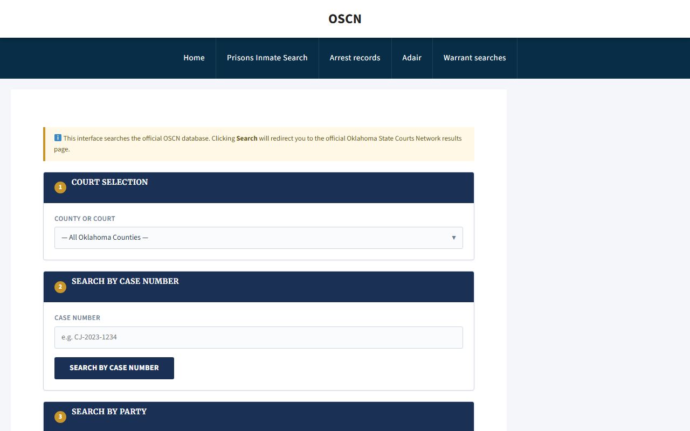
Task: Open Warrant searches in navigation bar
Action: click(475, 58)
